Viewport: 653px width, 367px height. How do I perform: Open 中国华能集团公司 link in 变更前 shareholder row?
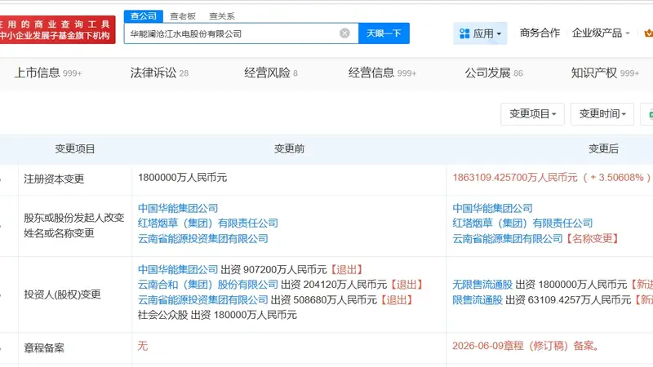click(178, 208)
